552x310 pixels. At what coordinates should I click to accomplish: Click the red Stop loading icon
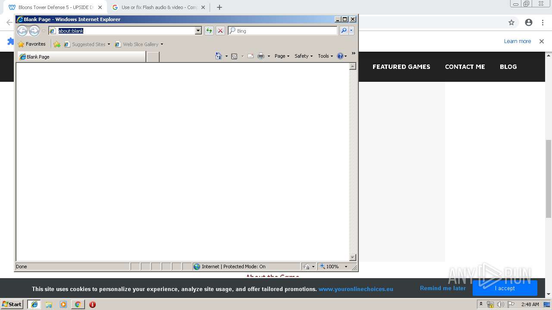pyautogui.click(x=220, y=31)
